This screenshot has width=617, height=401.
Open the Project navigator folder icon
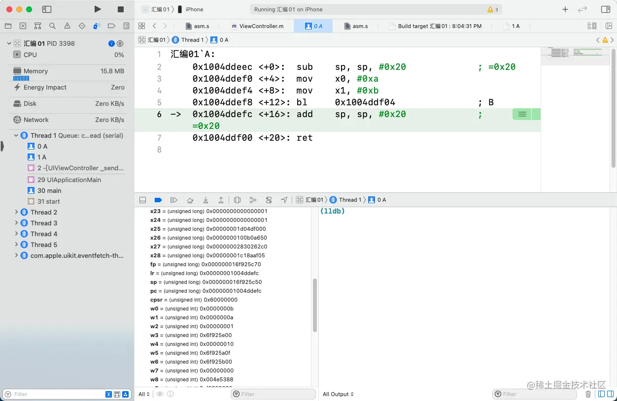pos(8,26)
